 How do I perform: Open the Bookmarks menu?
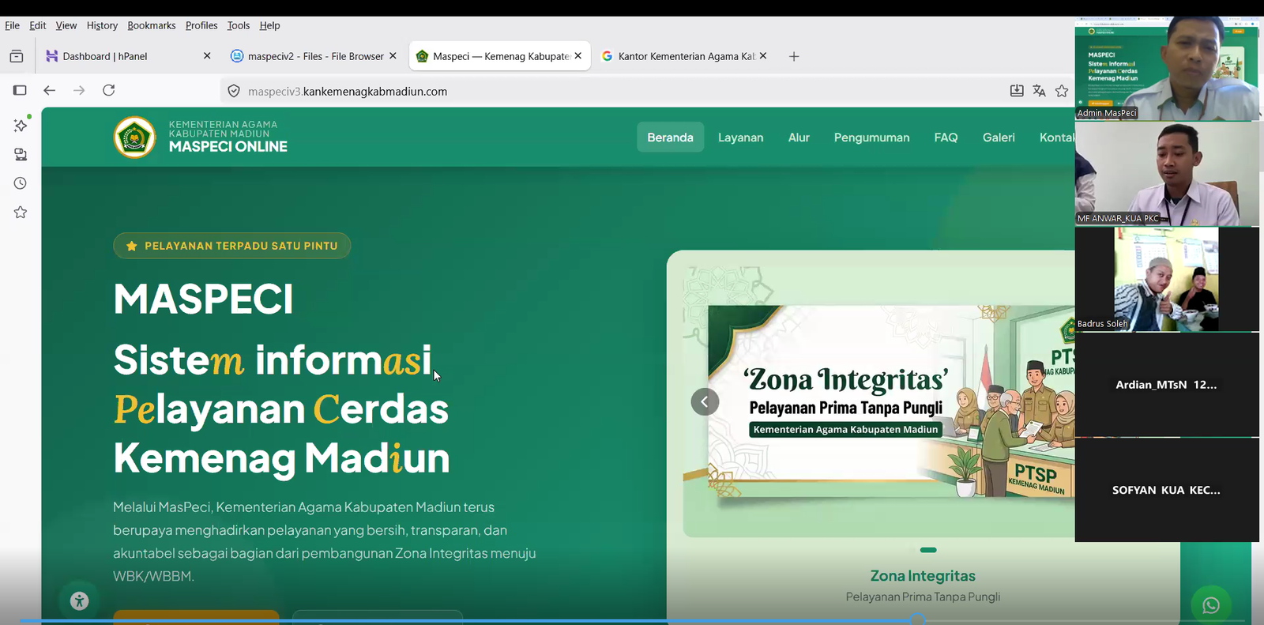pyautogui.click(x=152, y=25)
